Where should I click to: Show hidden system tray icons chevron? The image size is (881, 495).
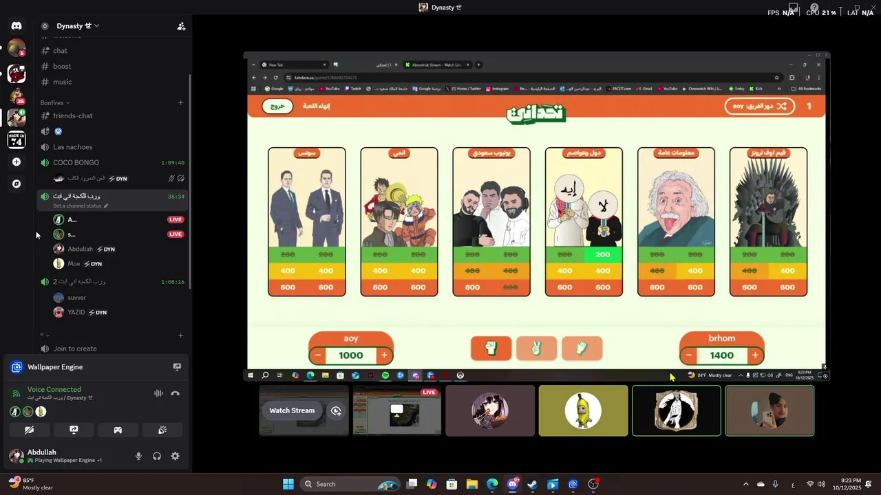click(x=745, y=484)
